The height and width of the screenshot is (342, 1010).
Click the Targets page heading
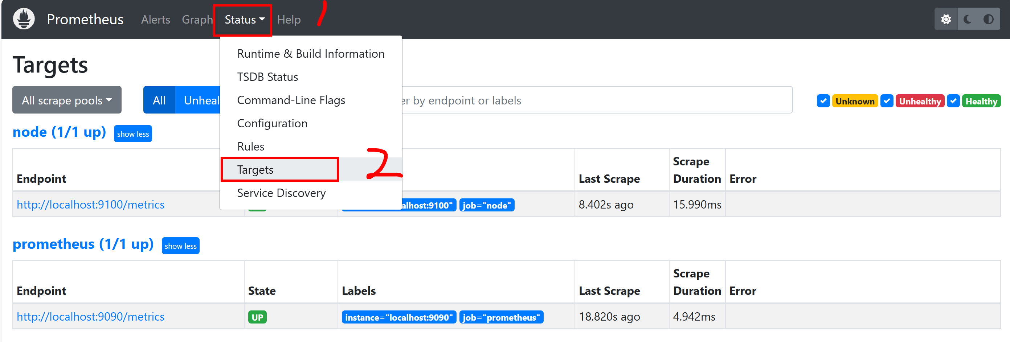click(50, 65)
